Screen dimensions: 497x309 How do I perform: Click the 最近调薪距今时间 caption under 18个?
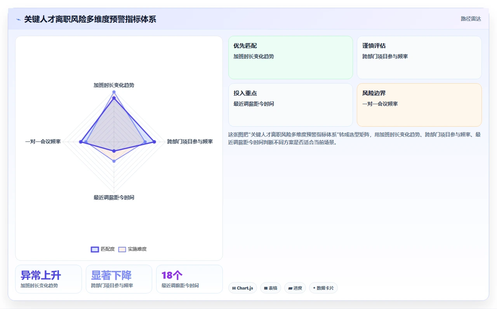coord(180,285)
